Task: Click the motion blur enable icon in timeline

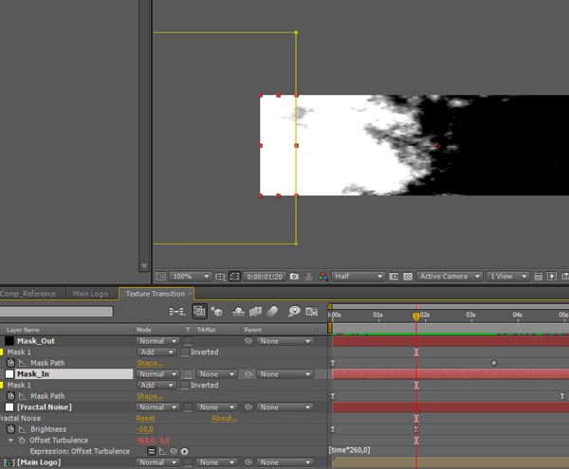Action: coord(273,311)
